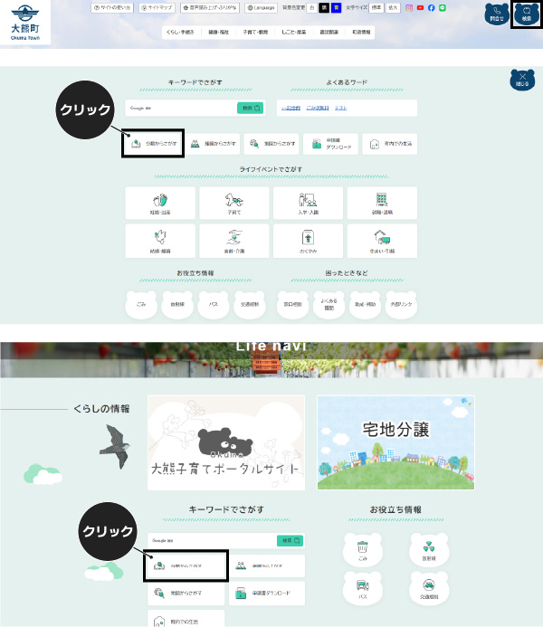Image resolution: width=543 pixels, height=627 pixels.
Task: Select the 住まい・引越 house and truck icon card
Action: tap(382, 242)
